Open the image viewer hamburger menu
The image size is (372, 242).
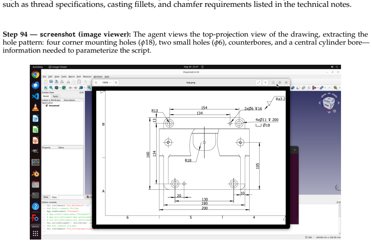pos(265,83)
